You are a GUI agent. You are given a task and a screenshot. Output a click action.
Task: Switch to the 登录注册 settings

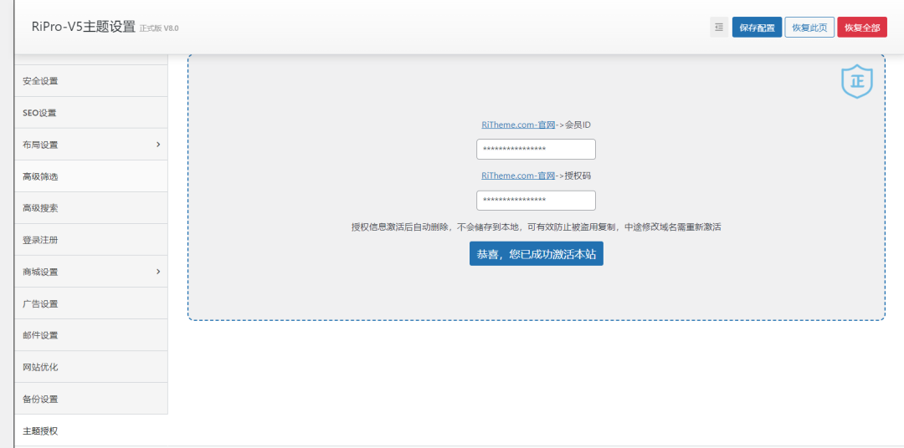(x=40, y=240)
